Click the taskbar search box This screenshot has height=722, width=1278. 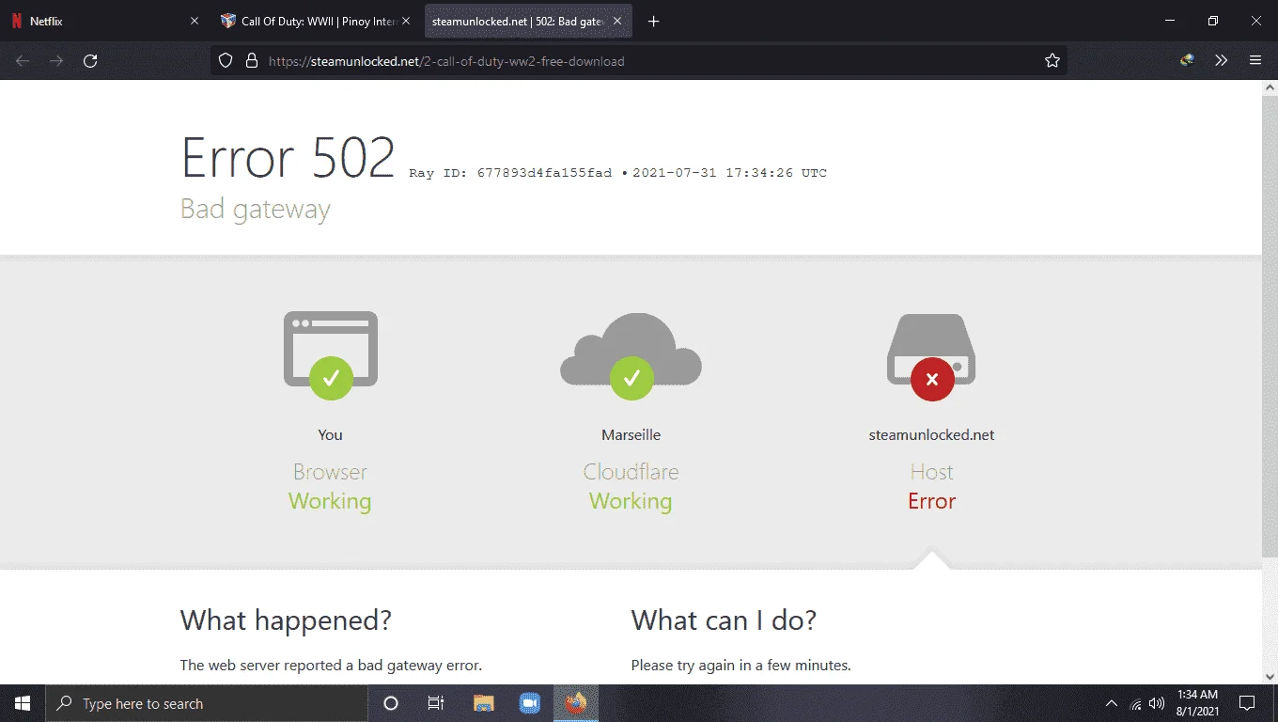tap(207, 703)
